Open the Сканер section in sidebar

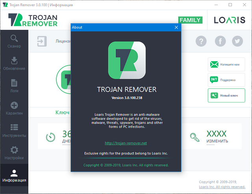14,41
